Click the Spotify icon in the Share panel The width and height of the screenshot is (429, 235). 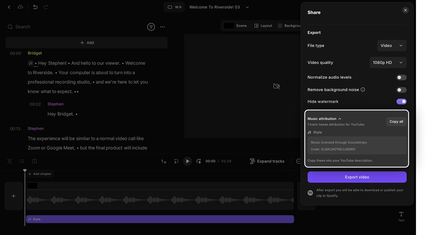[310, 193]
